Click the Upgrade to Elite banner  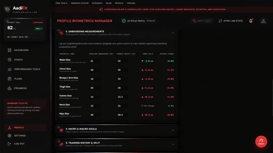coord(25,108)
